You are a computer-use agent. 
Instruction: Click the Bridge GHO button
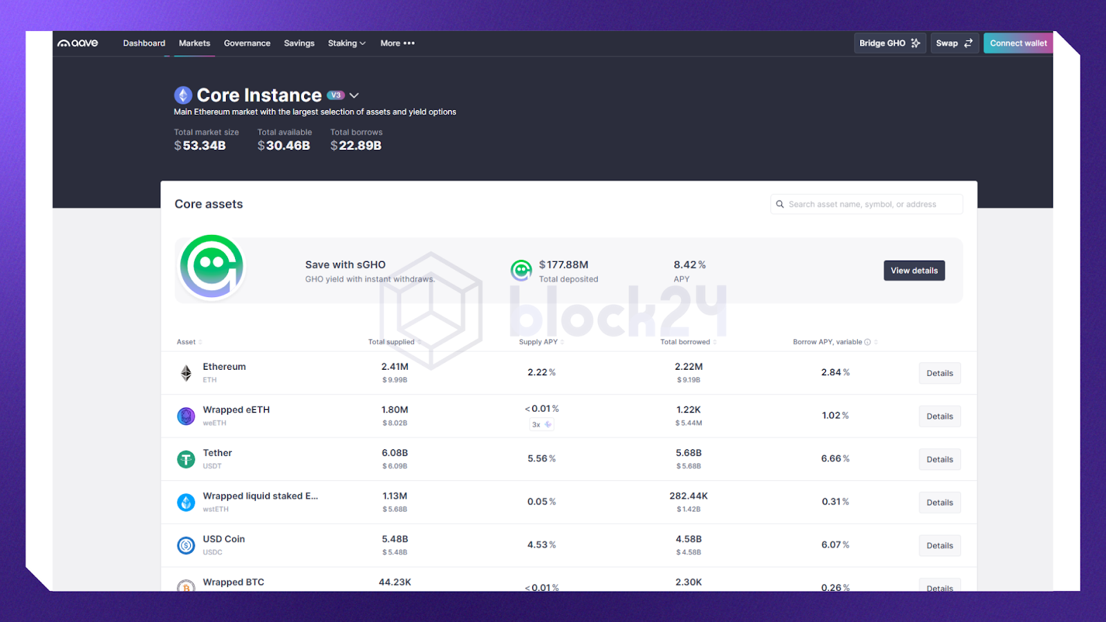[x=890, y=43]
